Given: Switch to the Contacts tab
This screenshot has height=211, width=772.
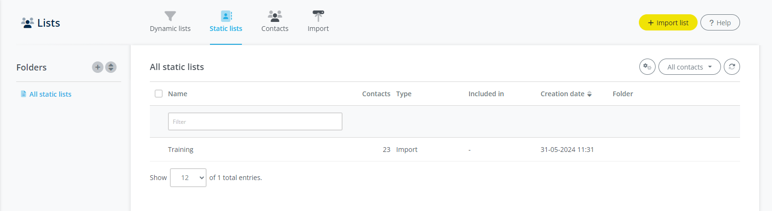Looking at the screenshot, I should point(275,29).
